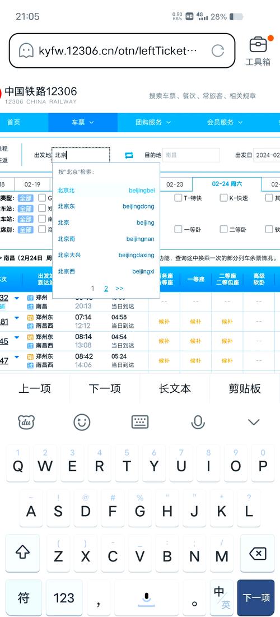Check the 二等卧 seat type box
The image size is (280, 617).
coord(224,229)
